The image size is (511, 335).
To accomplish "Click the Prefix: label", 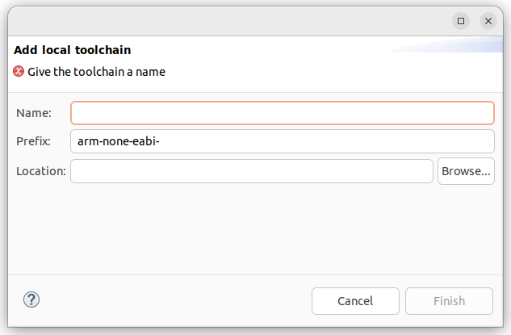I will point(34,141).
